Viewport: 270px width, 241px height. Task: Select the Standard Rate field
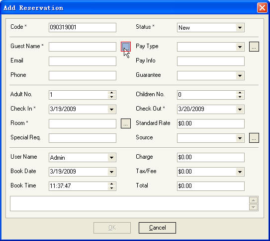point(211,123)
